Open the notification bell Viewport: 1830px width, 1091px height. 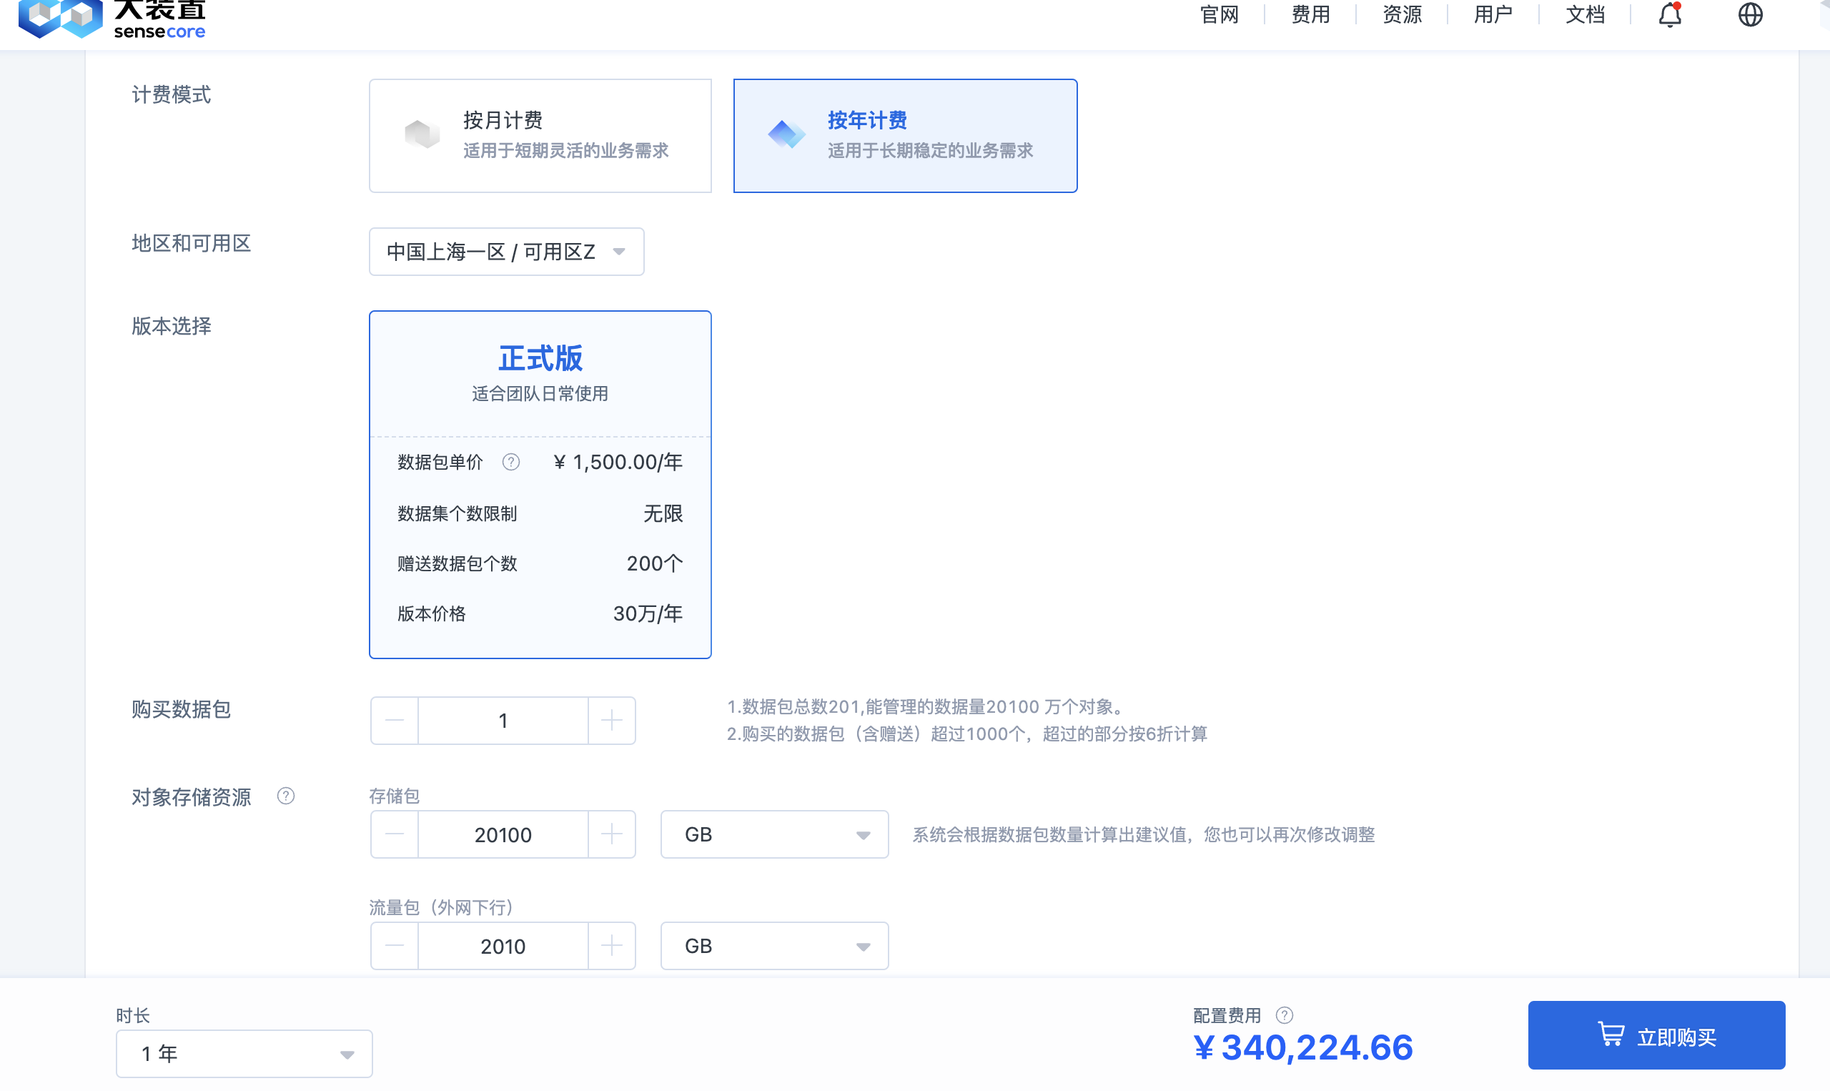pyautogui.click(x=1670, y=15)
